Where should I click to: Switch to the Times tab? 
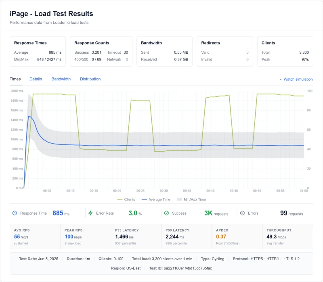[x=15, y=79]
